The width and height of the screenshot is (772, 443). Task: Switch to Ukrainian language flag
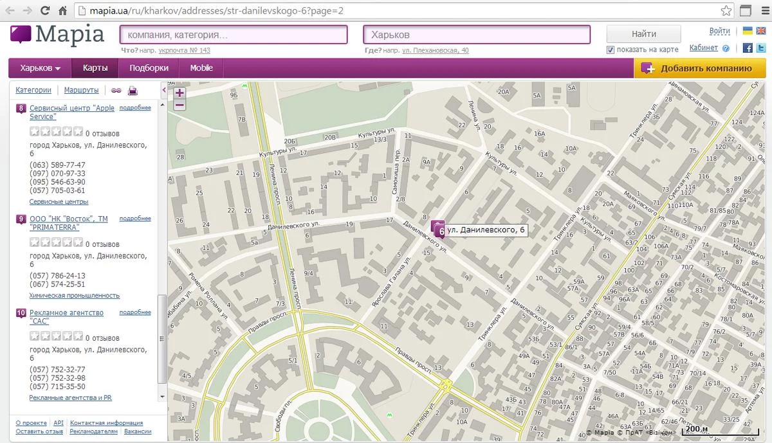click(x=748, y=31)
